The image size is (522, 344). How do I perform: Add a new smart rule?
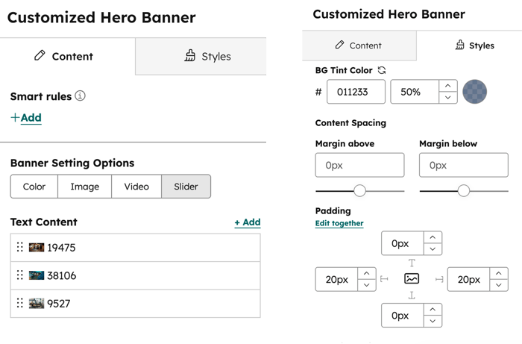tap(26, 118)
